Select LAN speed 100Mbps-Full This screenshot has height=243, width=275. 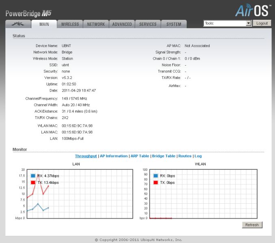73,139
